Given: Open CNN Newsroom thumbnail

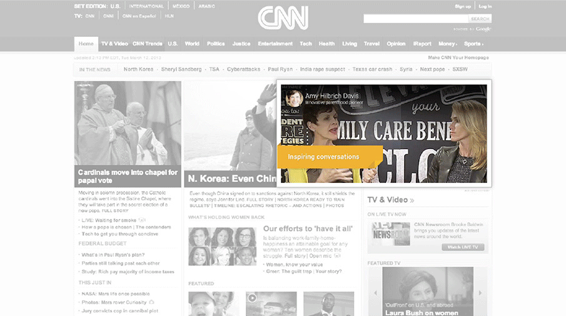Looking at the screenshot, I should tap(391, 234).
